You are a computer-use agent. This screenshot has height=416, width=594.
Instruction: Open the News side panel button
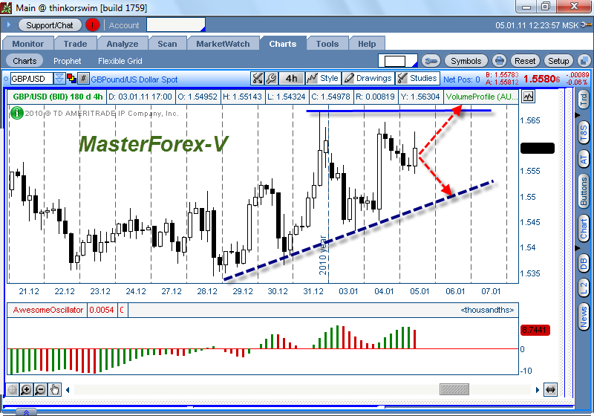pos(584,317)
